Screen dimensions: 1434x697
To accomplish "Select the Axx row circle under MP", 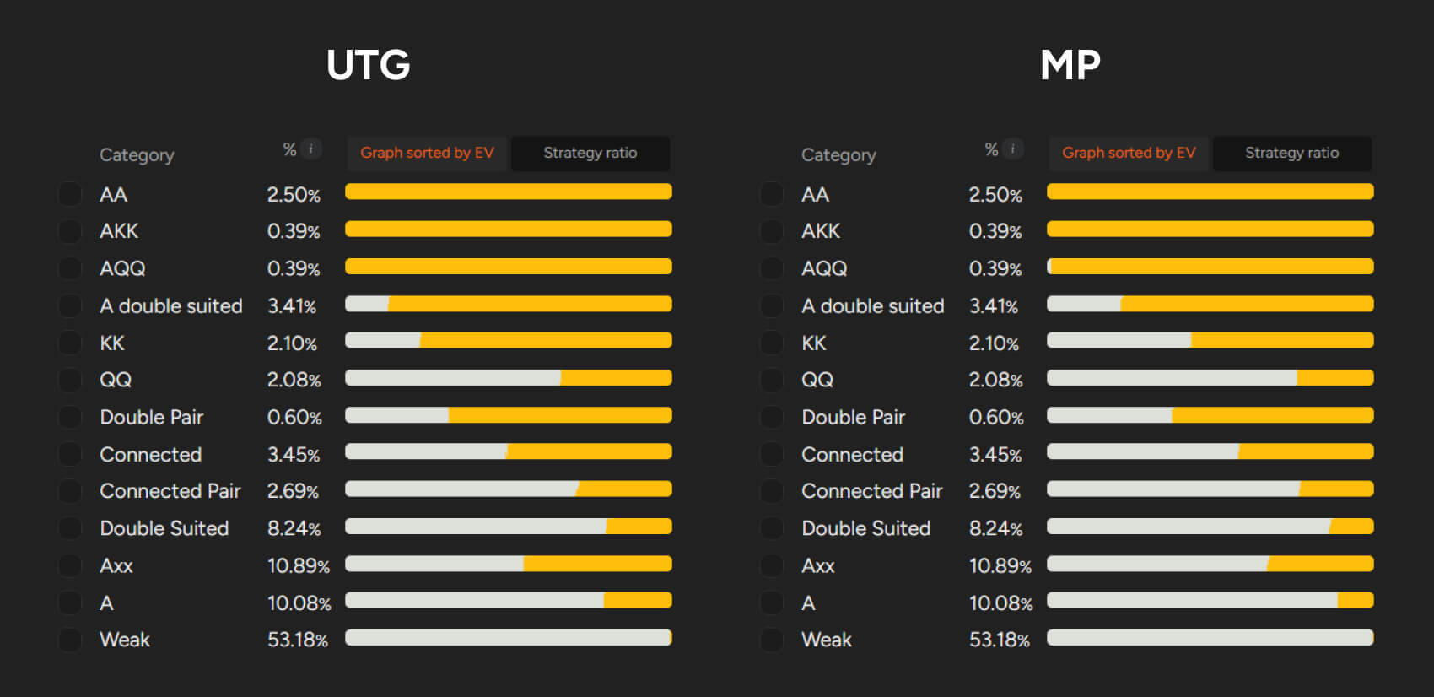I will (772, 565).
